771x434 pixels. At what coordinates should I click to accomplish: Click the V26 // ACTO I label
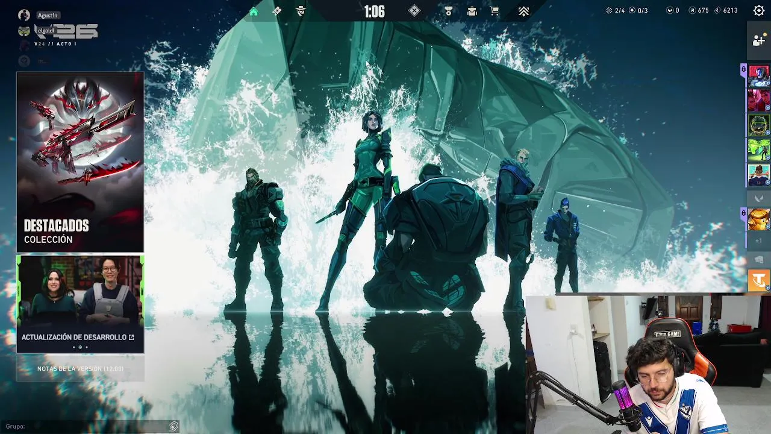coord(55,44)
